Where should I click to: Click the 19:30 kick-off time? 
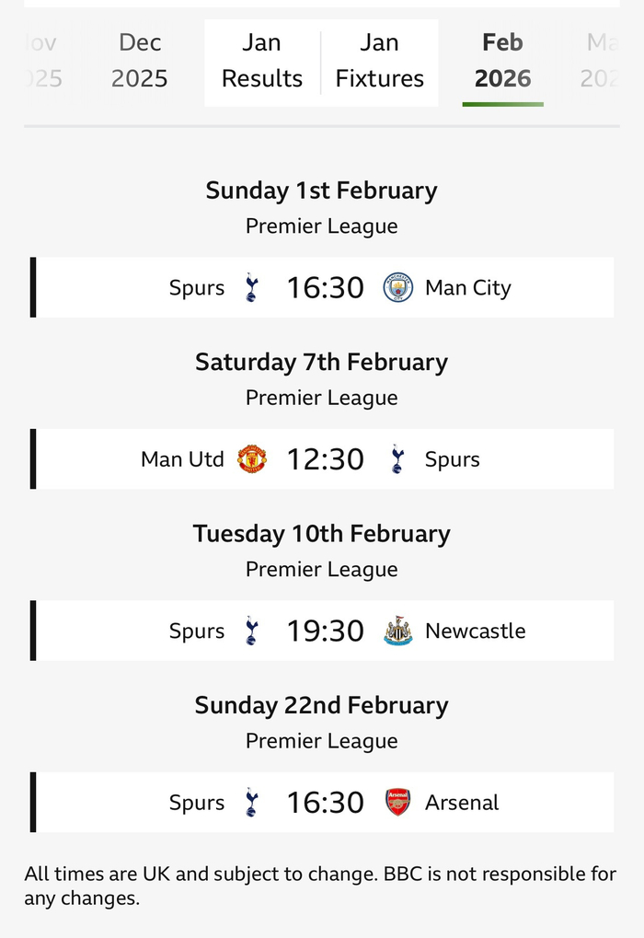tap(326, 631)
